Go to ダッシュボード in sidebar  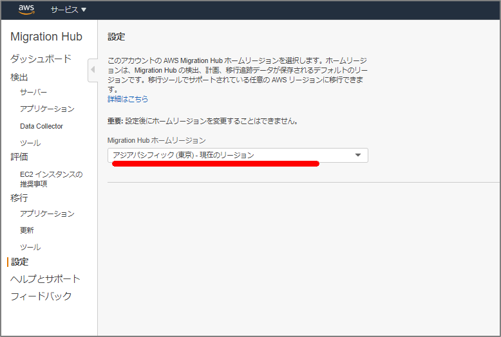click(x=41, y=59)
